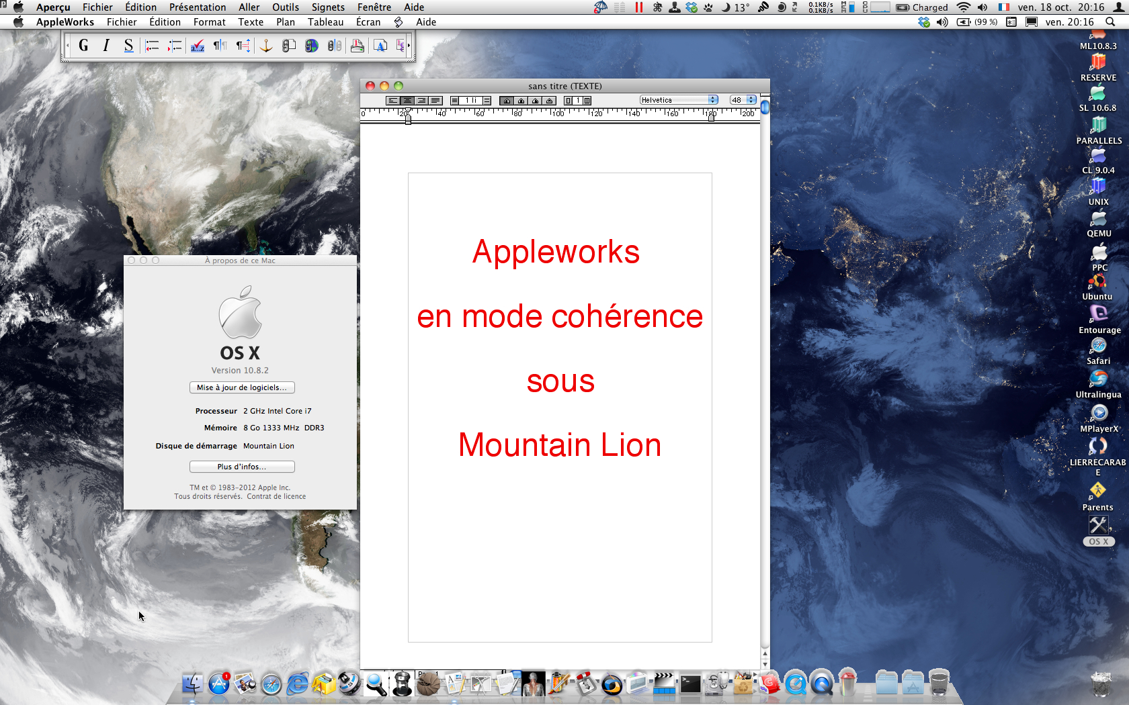Click the decrease indent icon
The image size is (1129, 705).
[153, 46]
